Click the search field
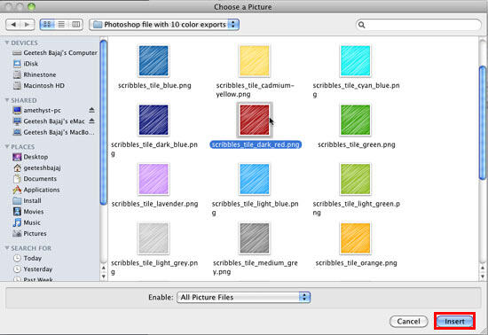 pos(419,25)
